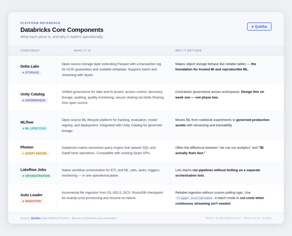Click the Qubika badge button
Screen dimensions: 292x236
(259, 27)
